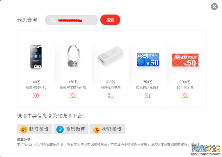Click the Sina Weibo eye logo icon
Image resolution: width=222 pixels, height=157 pixels.
point(24,129)
